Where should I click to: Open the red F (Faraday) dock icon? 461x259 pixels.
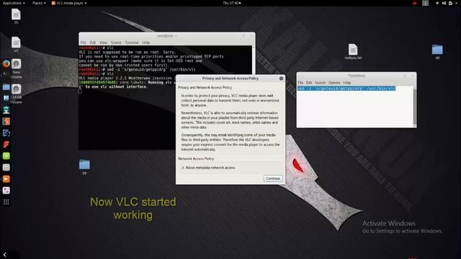coord(6,144)
